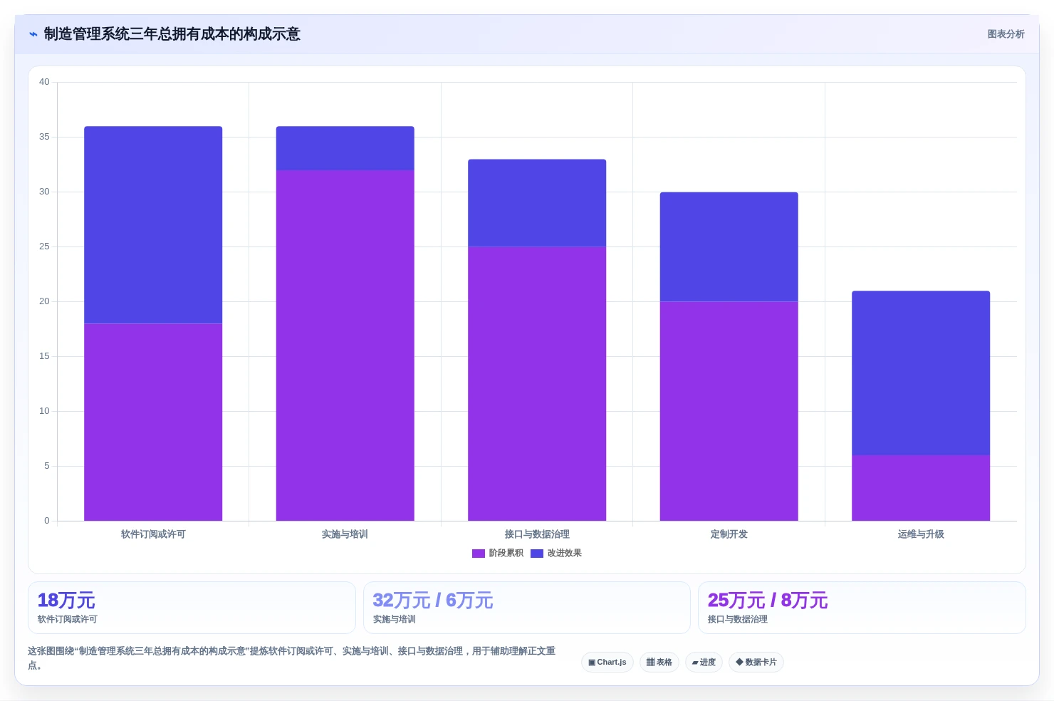The width and height of the screenshot is (1054, 701).
Task: Select the 表格 tag chip
Action: [x=659, y=662]
